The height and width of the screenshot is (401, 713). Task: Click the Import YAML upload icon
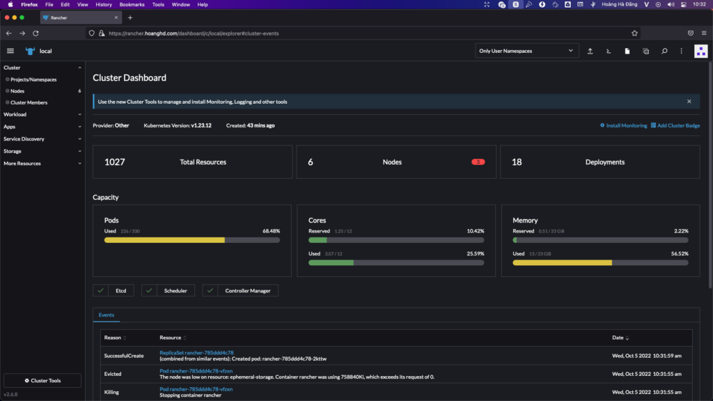click(590, 51)
